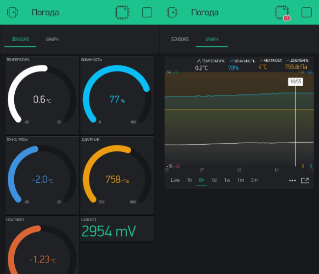Click the blue humidity line on the chart
The width and height of the screenshot is (319, 274).
239,95
